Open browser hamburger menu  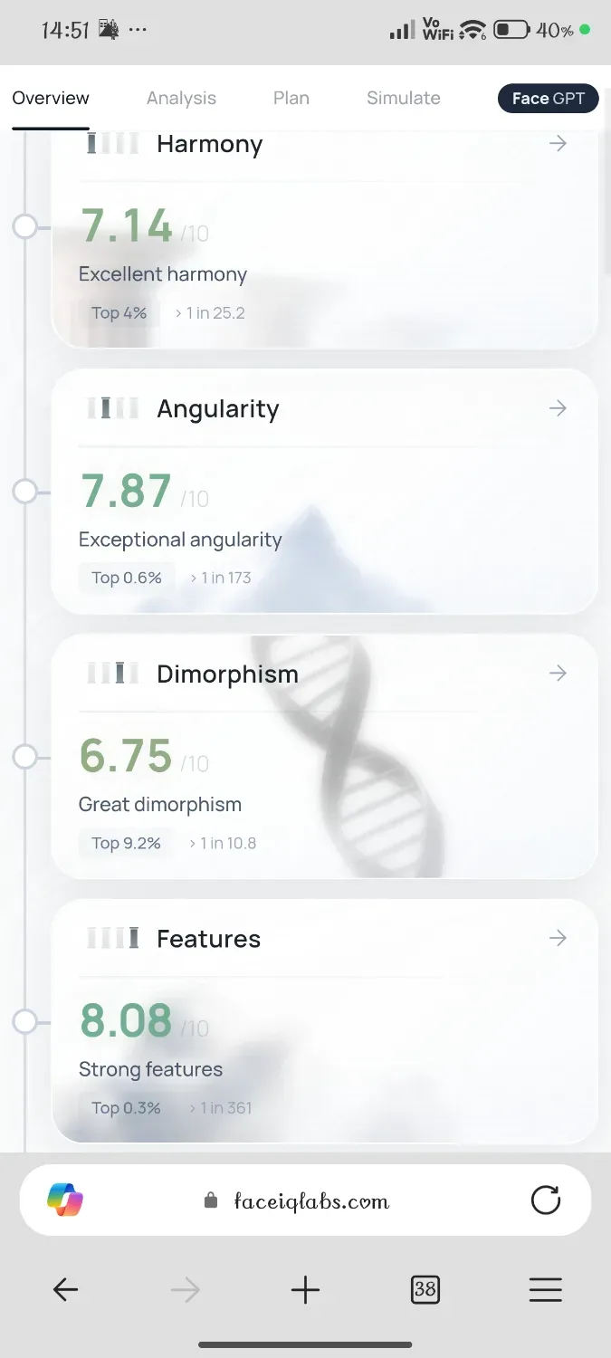click(545, 1289)
